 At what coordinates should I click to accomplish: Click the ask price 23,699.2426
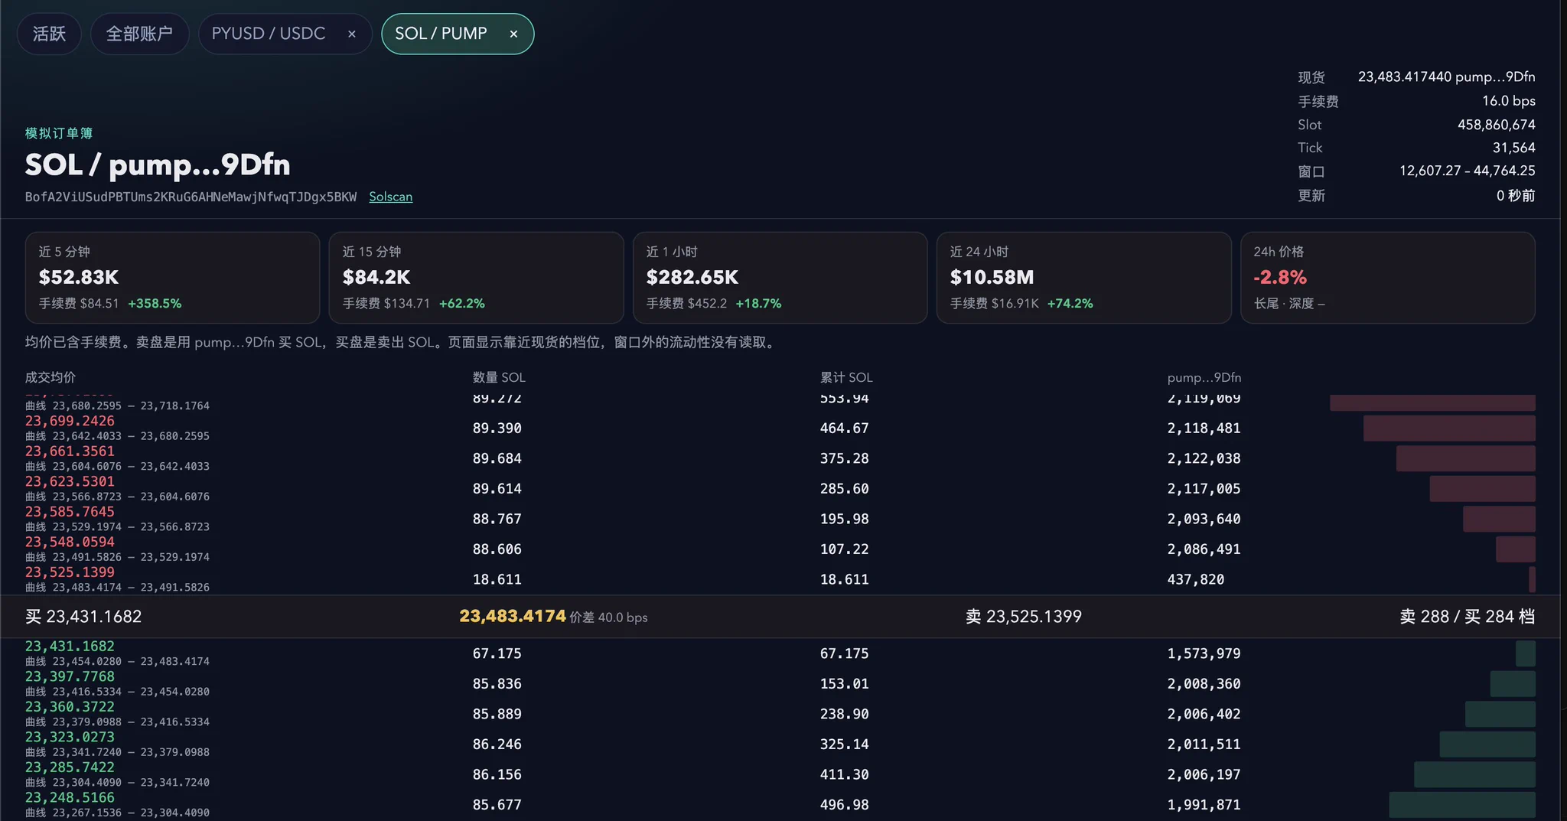click(70, 421)
